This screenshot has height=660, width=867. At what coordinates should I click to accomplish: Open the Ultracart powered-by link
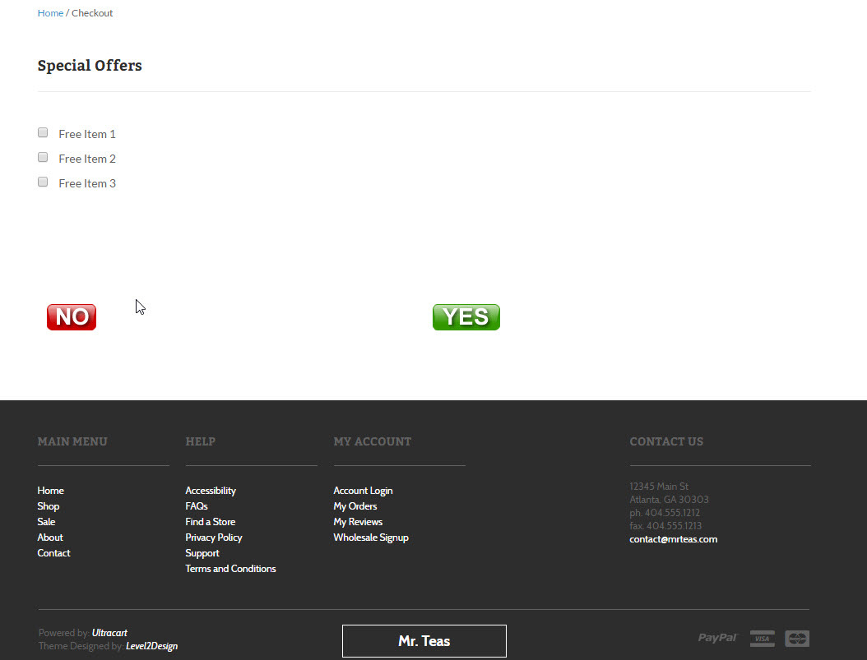pyautogui.click(x=109, y=633)
